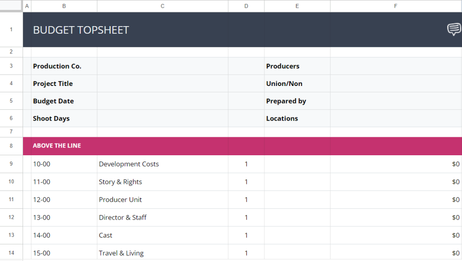Select column D header

click(x=246, y=6)
